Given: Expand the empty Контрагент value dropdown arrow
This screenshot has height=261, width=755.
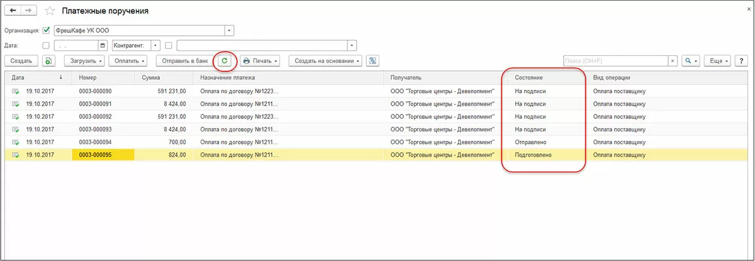Looking at the screenshot, I should [352, 45].
